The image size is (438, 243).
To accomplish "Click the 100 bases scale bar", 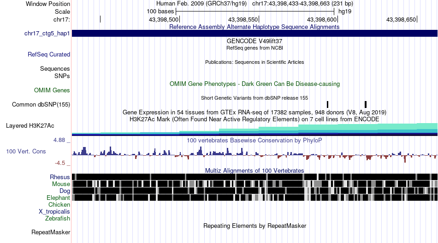I will pos(255,11).
